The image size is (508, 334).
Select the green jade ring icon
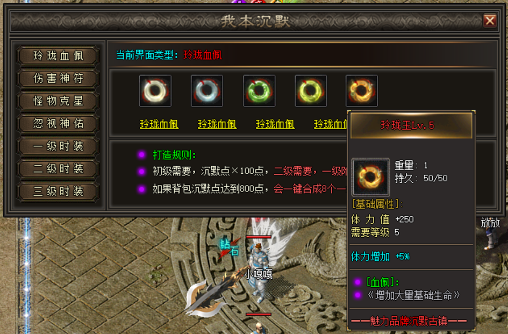pos(259,91)
